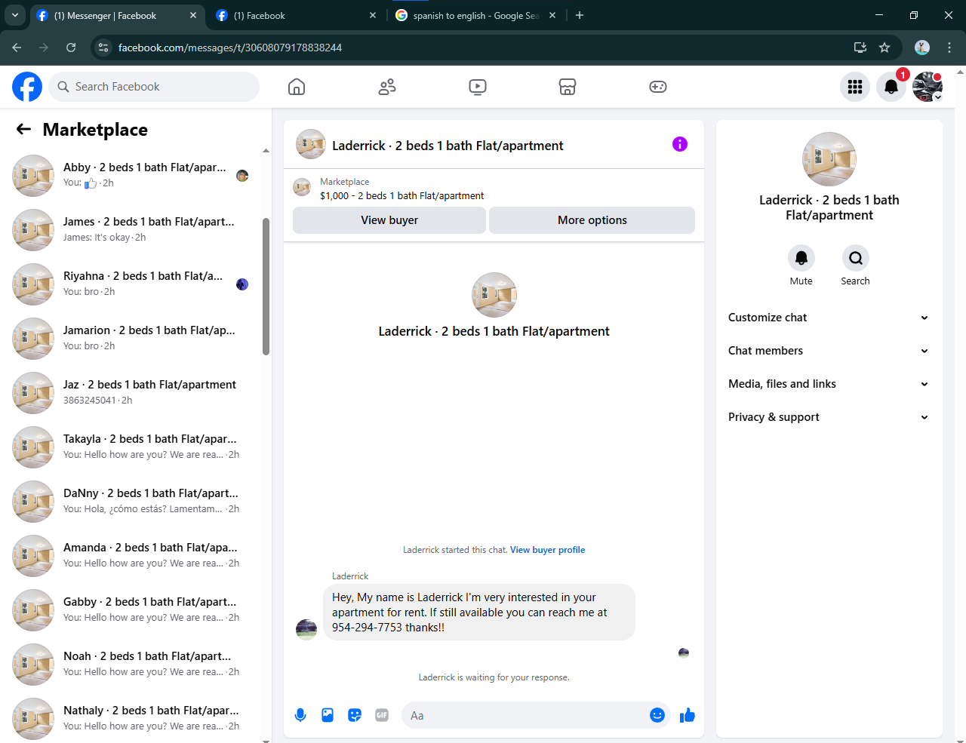
Task: Click the More options button
Action: coord(592,220)
